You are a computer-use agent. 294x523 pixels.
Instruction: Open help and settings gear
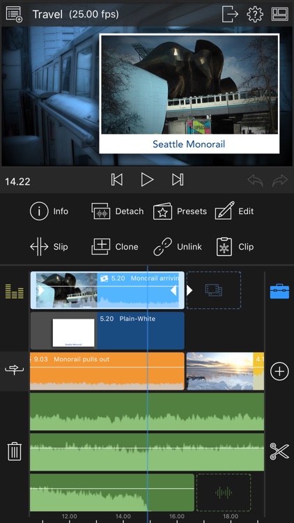pos(255,15)
